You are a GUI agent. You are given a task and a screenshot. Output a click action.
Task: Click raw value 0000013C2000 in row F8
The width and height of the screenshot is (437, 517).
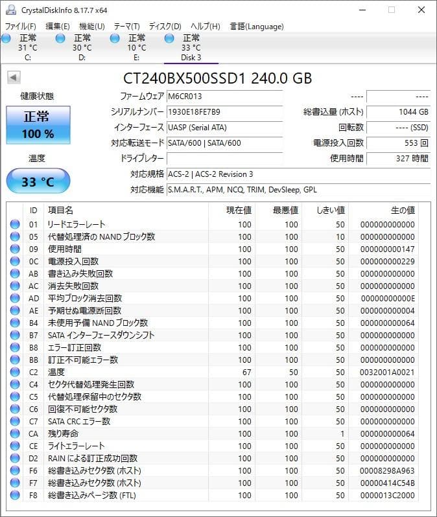click(387, 495)
